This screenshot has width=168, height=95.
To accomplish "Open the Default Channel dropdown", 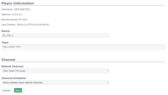I will [x=55, y=71].
